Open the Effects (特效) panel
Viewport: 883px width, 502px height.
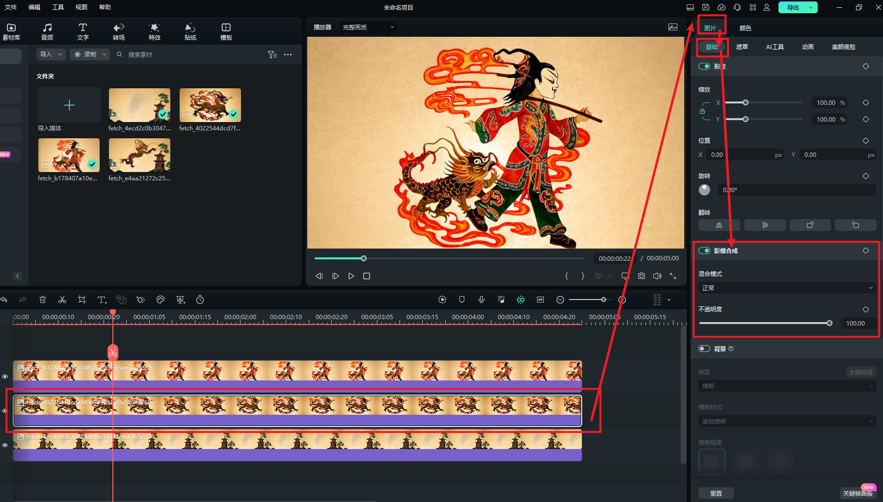[x=155, y=31]
